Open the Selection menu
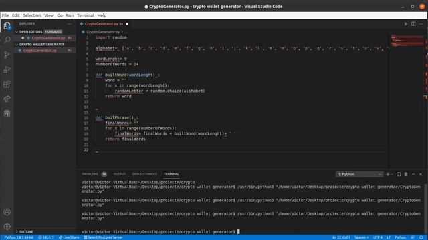The width and height of the screenshot is (428, 240). pos(32,15)
